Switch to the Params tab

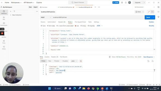point(43,22)
